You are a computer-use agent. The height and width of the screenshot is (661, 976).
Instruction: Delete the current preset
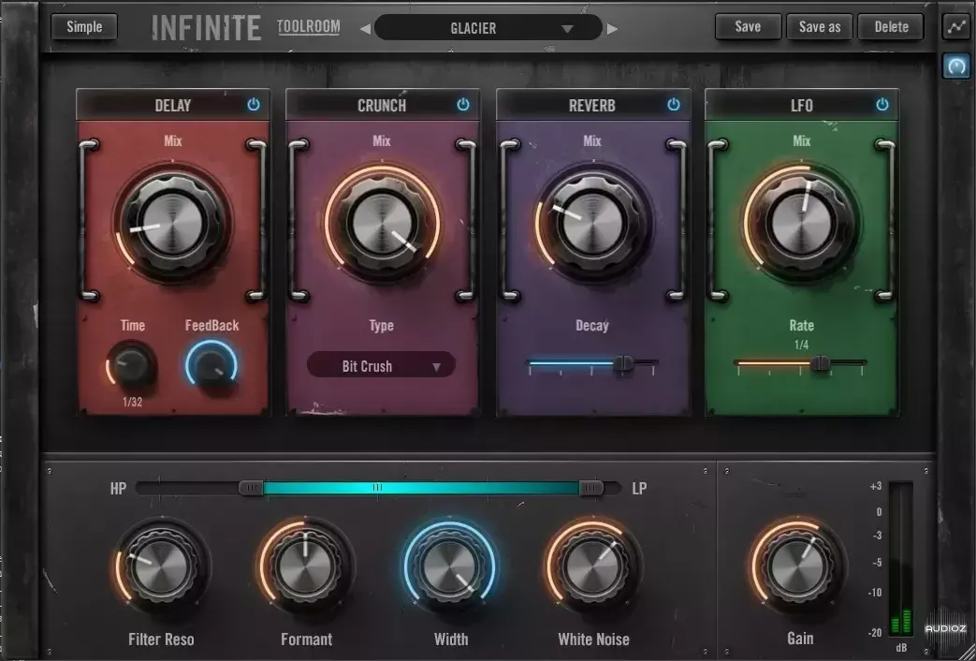pos(891,26)
